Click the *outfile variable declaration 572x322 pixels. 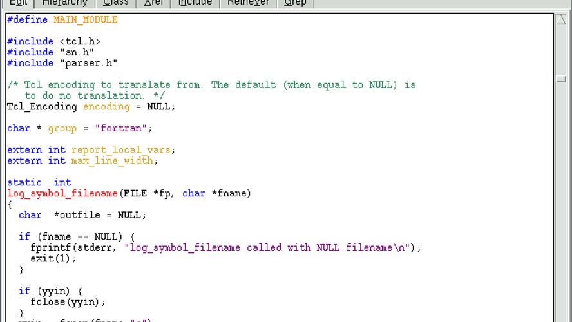pyautogui.click(x=77, y=215)
